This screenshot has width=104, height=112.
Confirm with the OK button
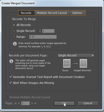click(64, 103)
